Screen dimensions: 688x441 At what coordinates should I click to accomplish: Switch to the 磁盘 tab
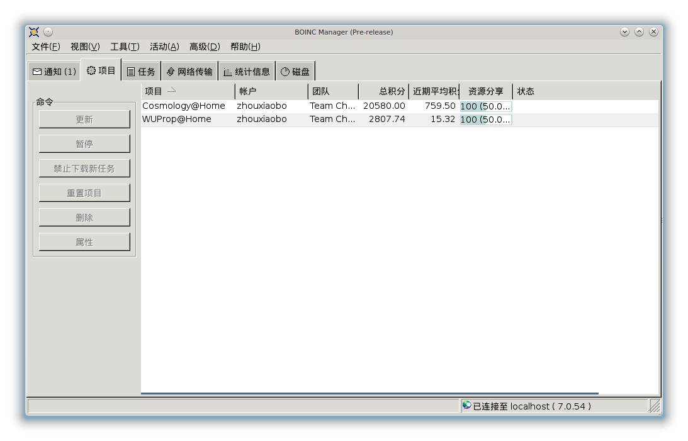295,72
